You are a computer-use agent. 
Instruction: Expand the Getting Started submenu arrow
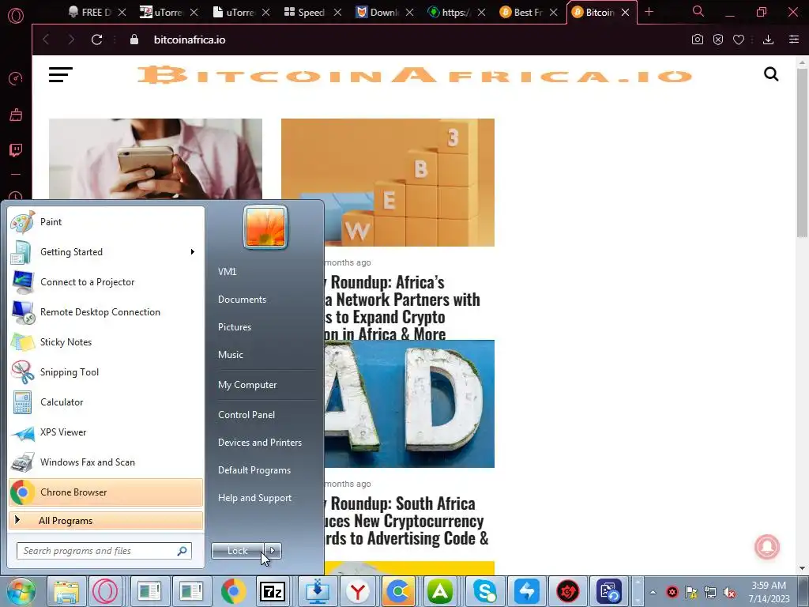click(x=193, y=252)
